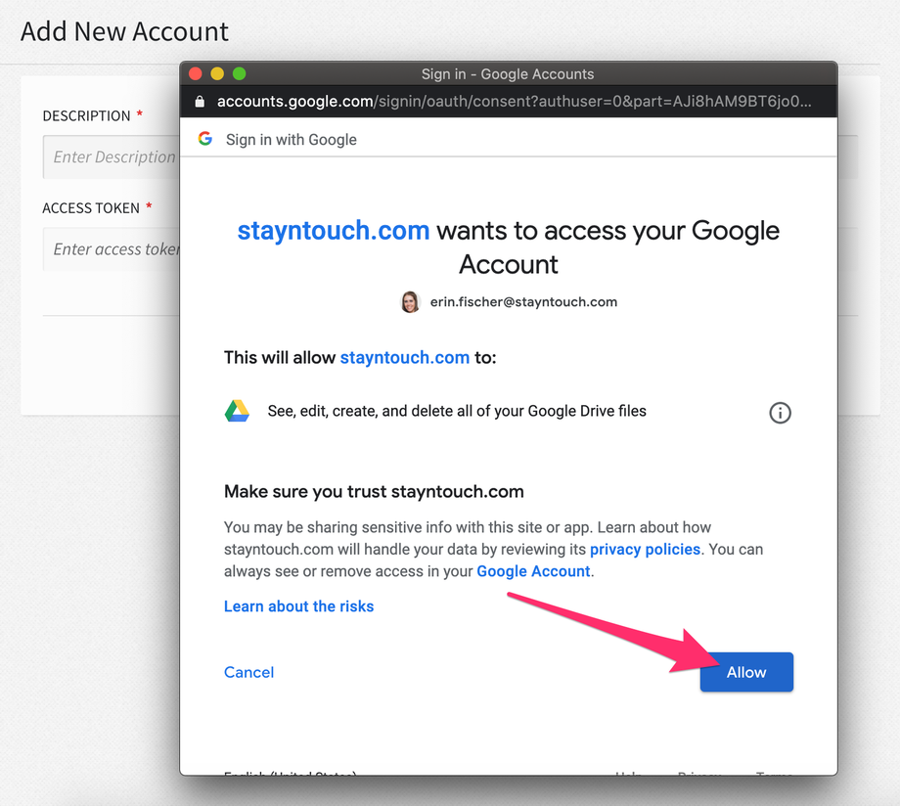Image resolution: width=900 pixels, height=806 pixels.
Task: Open the Google Account link in the trust paragraph
Action: pyautogui.click(x=533, y=571)
